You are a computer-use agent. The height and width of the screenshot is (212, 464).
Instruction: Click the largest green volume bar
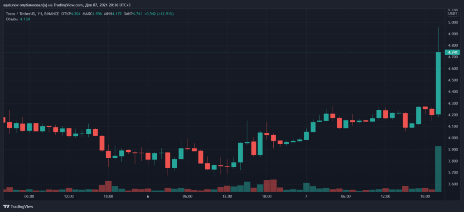tap(438, 169)
